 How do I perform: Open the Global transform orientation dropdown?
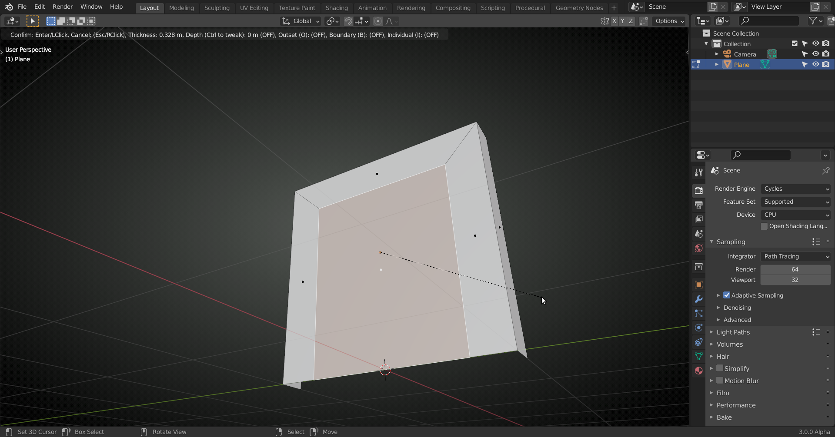click(301, 21)
